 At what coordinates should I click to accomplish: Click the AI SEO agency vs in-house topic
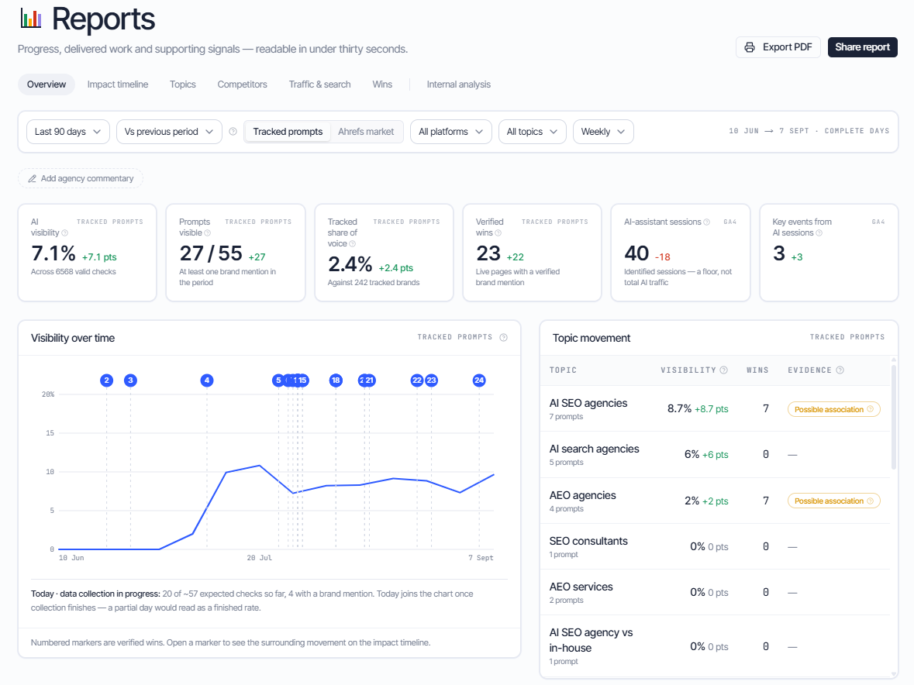[x=591, y=640]
